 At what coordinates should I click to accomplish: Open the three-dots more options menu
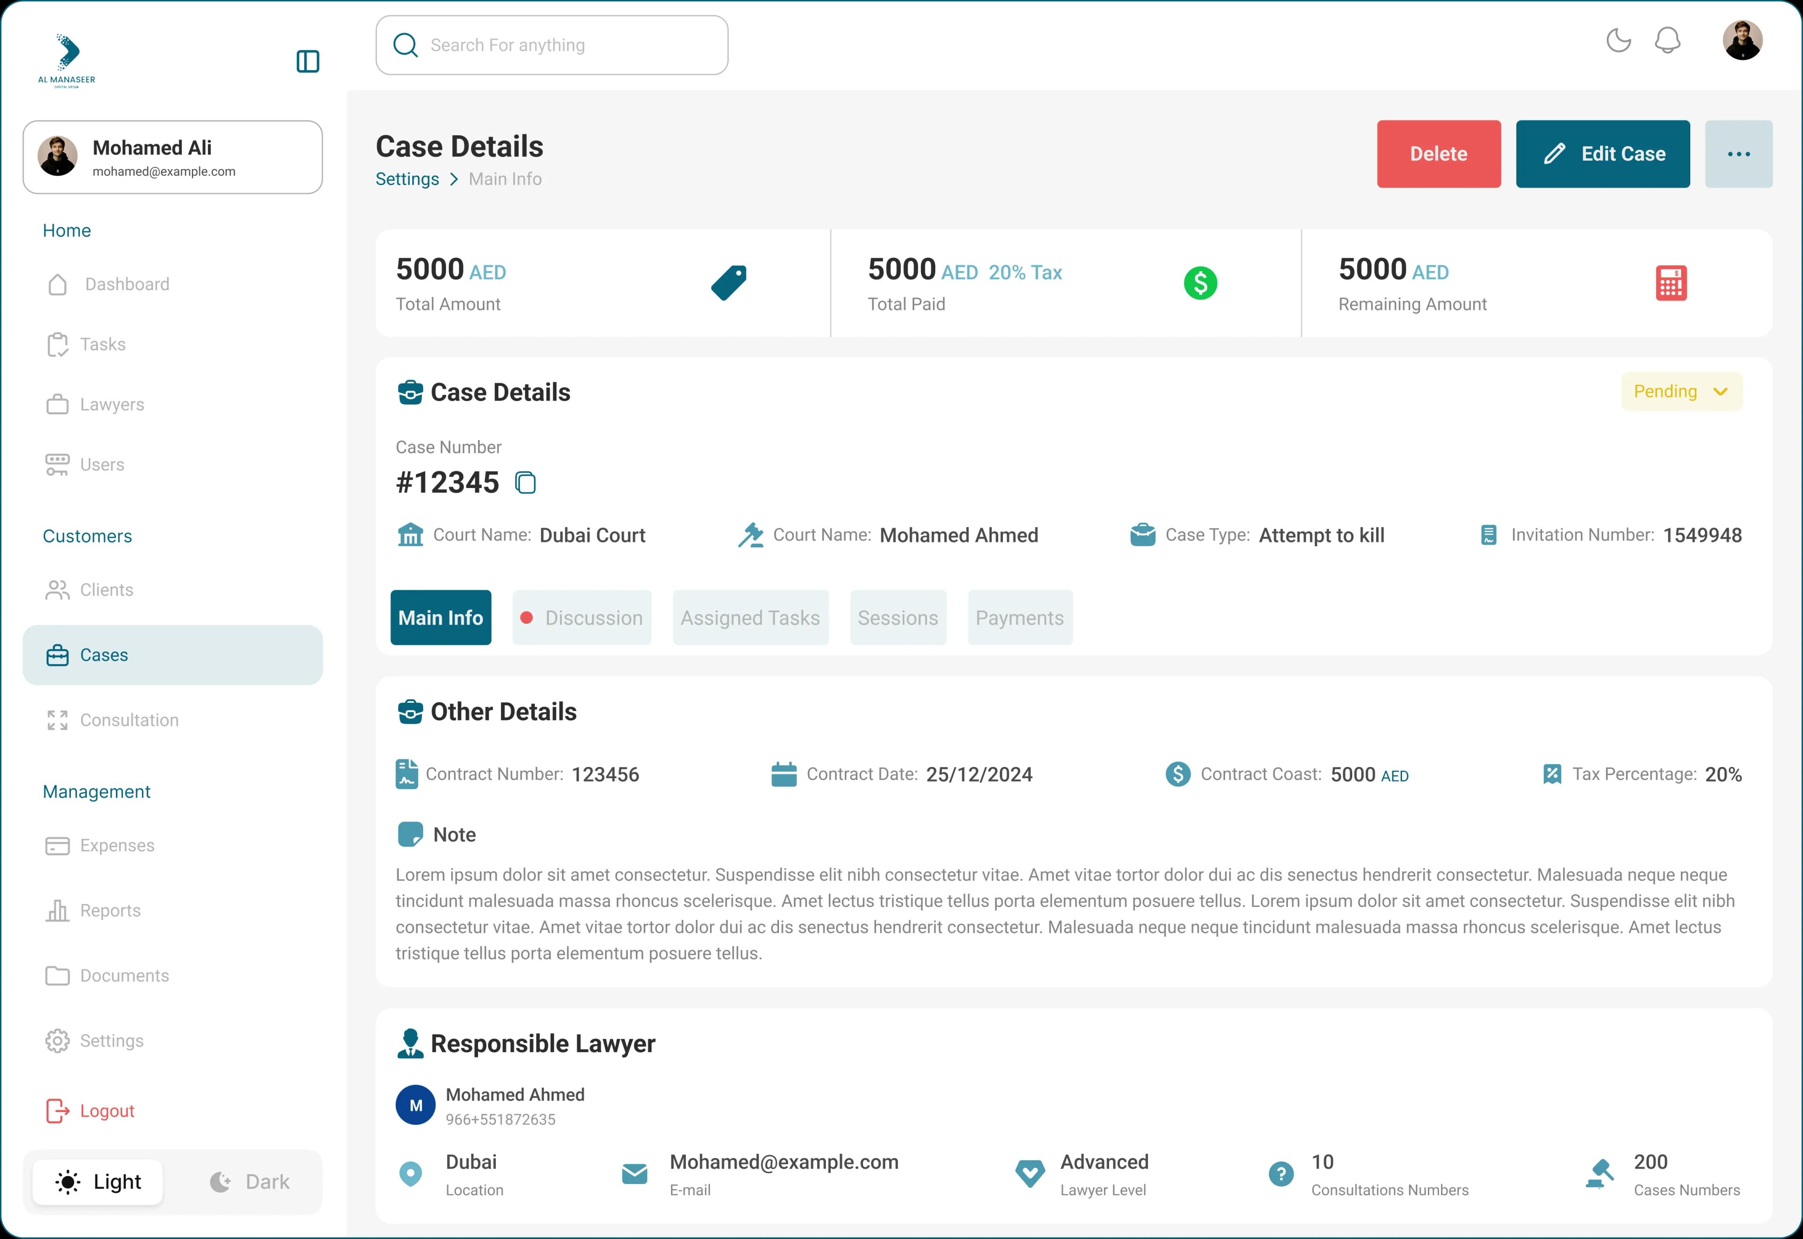coord(1739,154)
